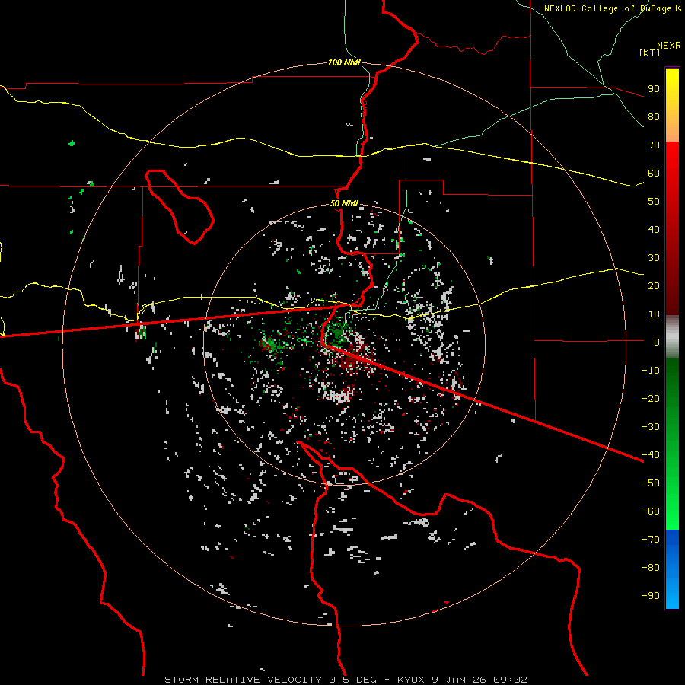Click the KT units label above scale
The height and width of the screenshot is (685, 685).
650,53
